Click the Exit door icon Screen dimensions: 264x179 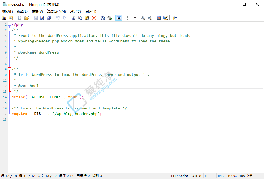click(174, 18)
